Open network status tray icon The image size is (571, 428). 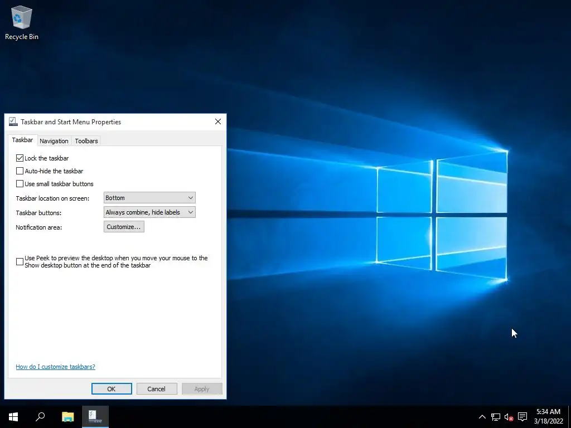pos(495,417)
